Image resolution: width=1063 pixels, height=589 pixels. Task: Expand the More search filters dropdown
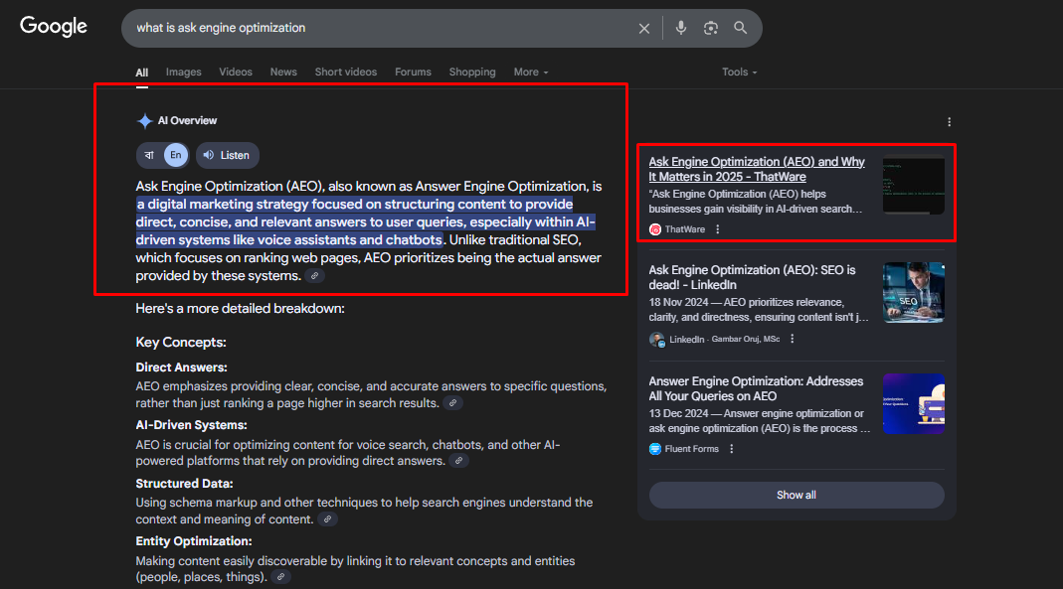(x=531, y=72)
